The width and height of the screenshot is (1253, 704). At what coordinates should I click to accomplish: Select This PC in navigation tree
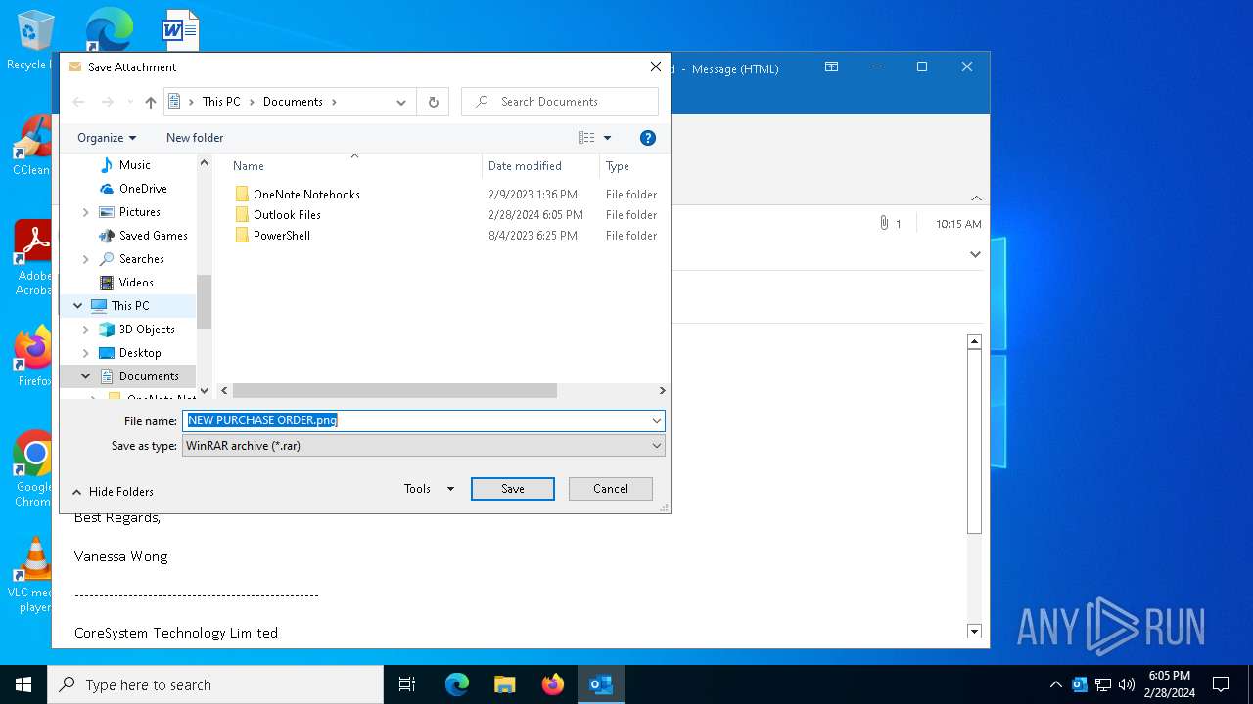(130, 306)
